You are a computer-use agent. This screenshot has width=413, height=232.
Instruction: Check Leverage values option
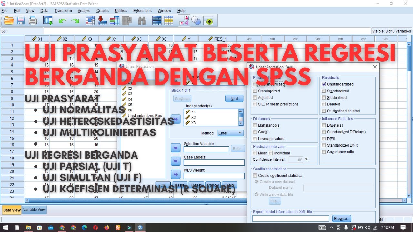tap(255, 139)
